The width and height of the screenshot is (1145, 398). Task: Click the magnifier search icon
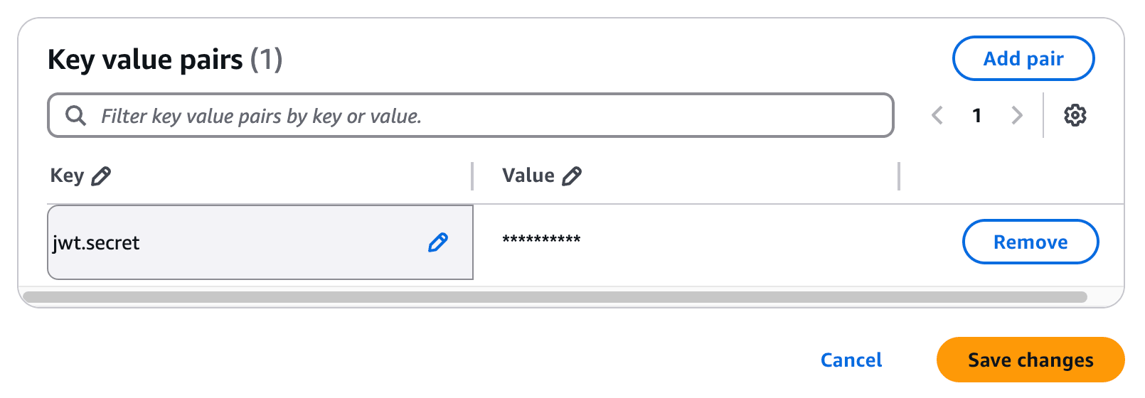[x=75, y=115]
